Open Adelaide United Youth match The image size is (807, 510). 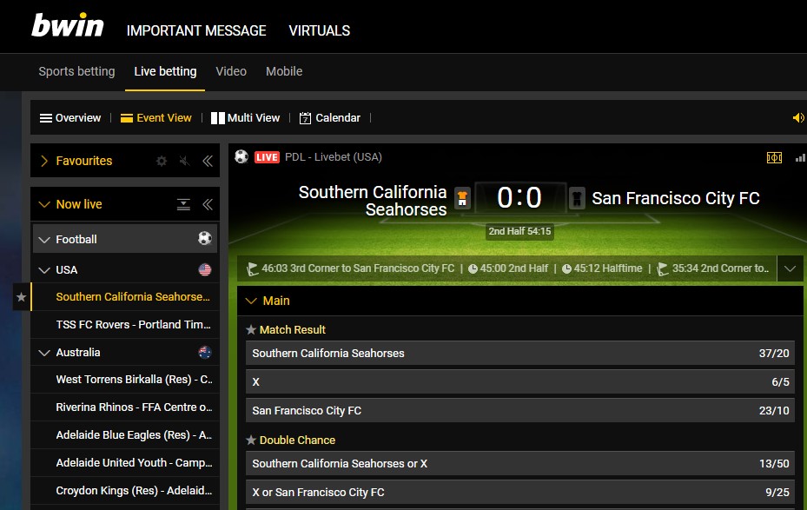coord(125,463)
